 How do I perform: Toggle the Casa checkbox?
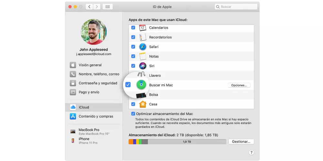[x=133, y=104]
